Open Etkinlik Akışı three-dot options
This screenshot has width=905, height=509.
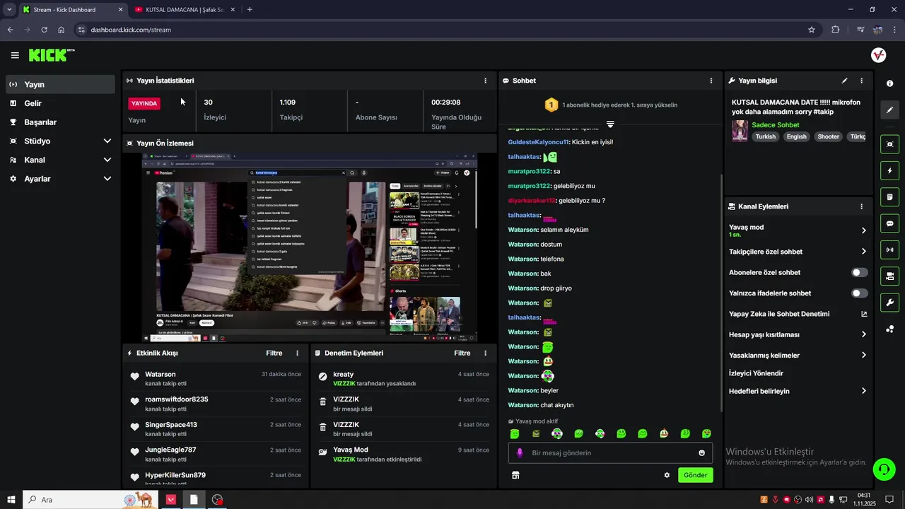(297, 353)
